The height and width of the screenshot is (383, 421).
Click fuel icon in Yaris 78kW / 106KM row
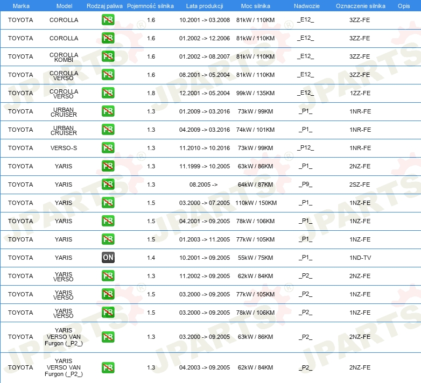(x=108, y=221)
